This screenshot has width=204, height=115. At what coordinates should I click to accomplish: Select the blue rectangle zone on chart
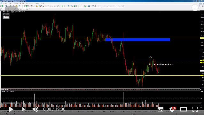pyautogui.click(x=138, y=40)
